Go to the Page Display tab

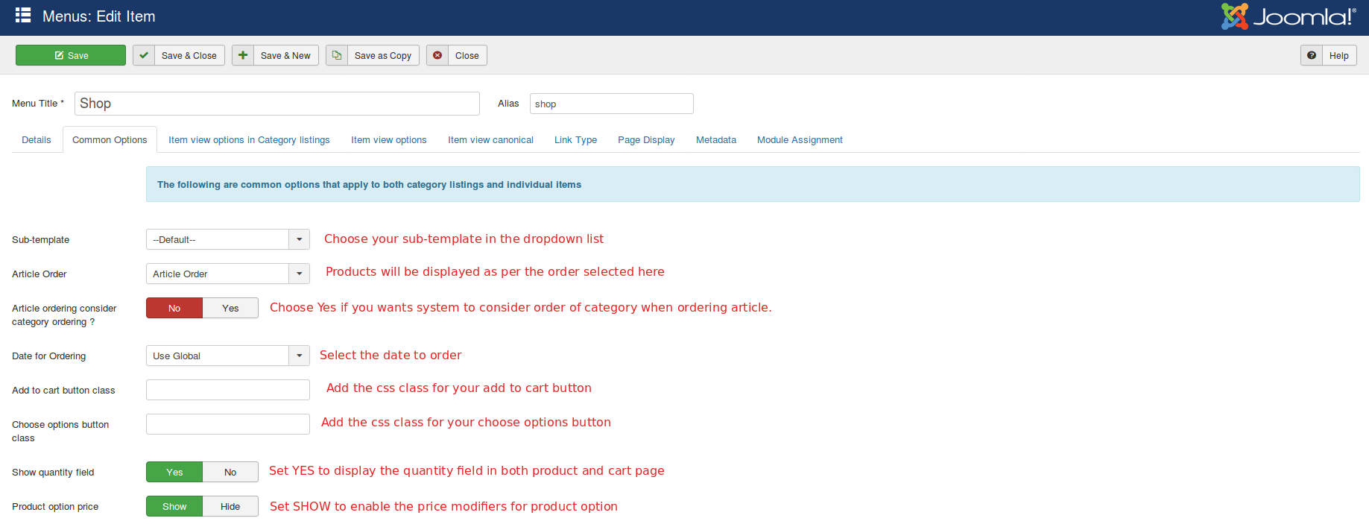(646, 139)
